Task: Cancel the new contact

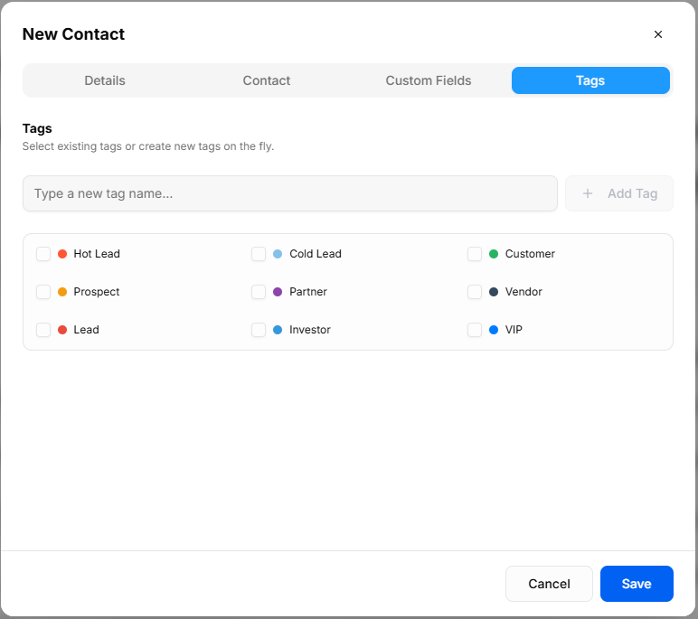Action: click(x=549, y=584)
